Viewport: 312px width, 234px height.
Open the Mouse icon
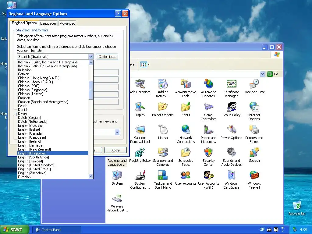pyautogui.click(x=163, y=132)
